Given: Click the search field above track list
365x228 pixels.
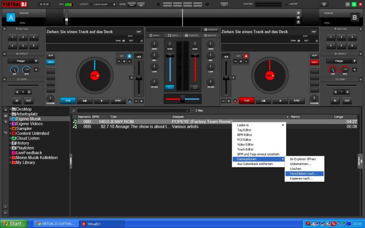Looking at the screenshot, I should point(132,110).
